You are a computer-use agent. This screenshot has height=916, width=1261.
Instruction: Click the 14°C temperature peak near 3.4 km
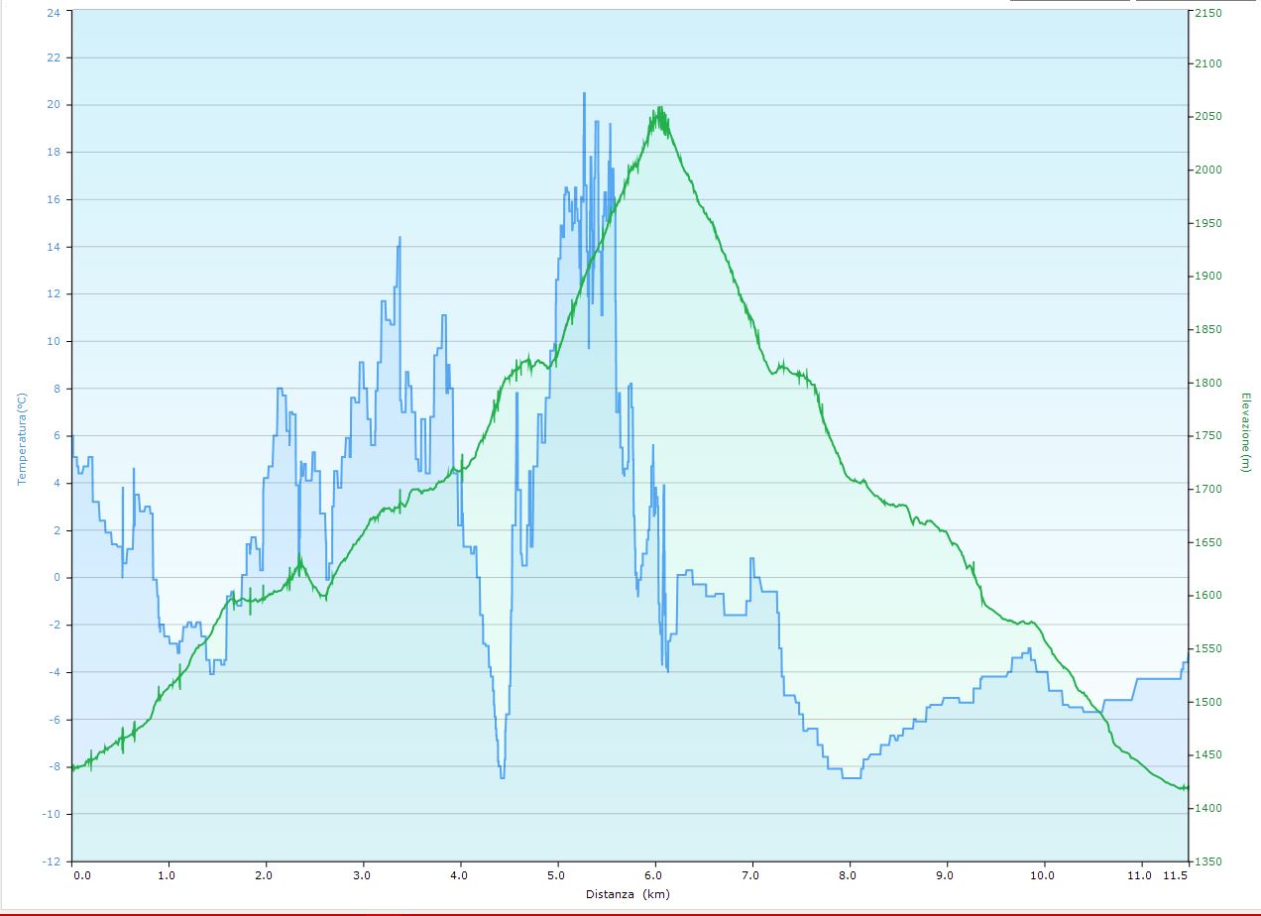400,239
